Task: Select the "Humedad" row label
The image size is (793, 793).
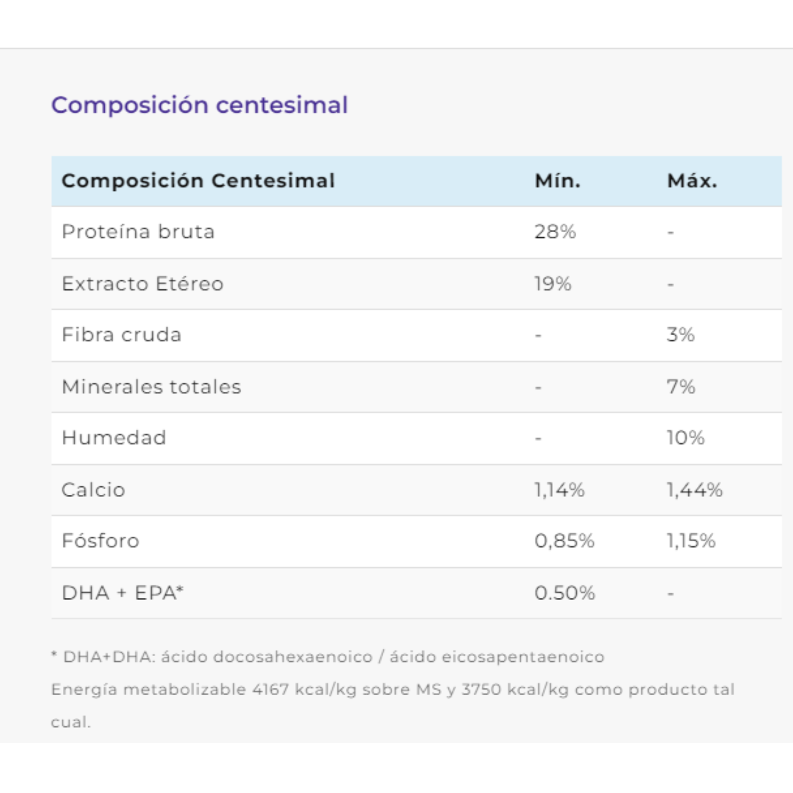Action: point(114,438)
